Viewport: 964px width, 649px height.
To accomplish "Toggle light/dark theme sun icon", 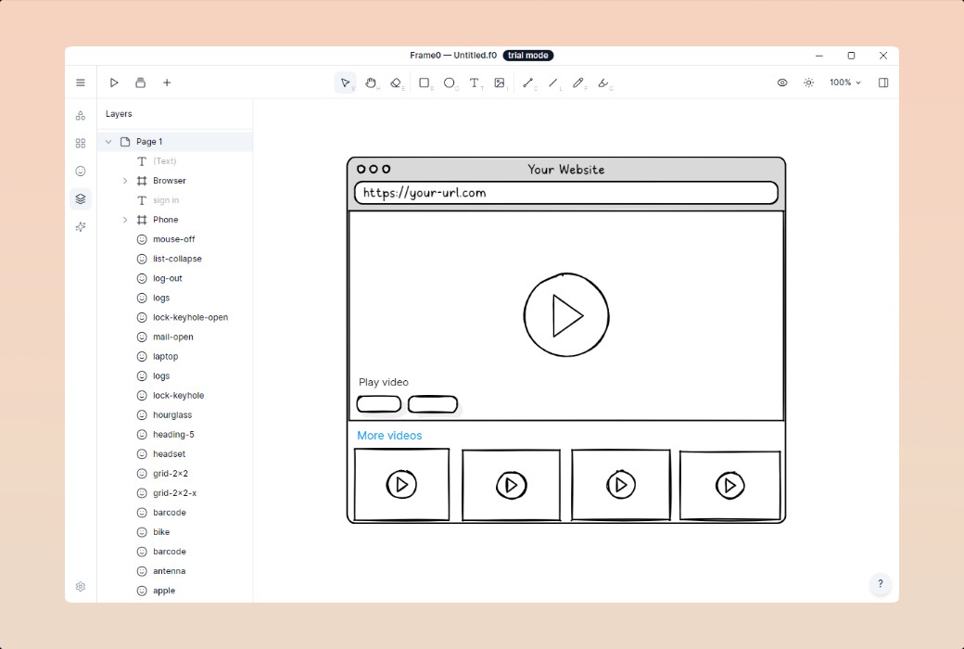I will coord(808,83).
